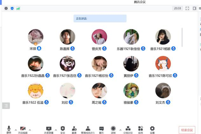Expand the audio options arrow beside the microphone
Viewport: 201px width, 134px height.
pos(16,130)
